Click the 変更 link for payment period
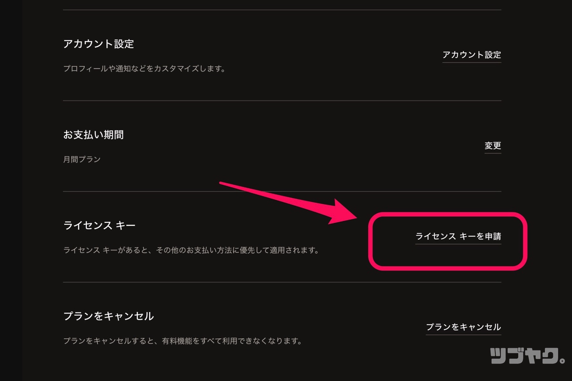 tap(492, 146)
